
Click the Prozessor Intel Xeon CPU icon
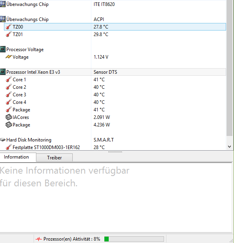(x=3, y=72)
